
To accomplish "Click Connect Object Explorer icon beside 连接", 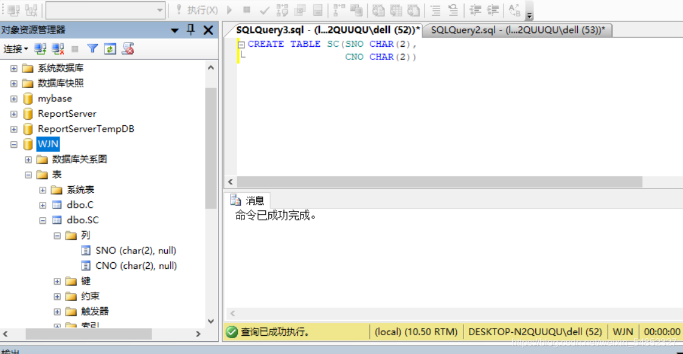I will click(41, 49).
